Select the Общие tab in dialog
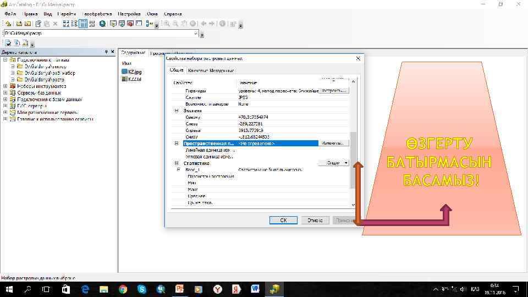Screen dimensions: 528x297 (177, 70)
